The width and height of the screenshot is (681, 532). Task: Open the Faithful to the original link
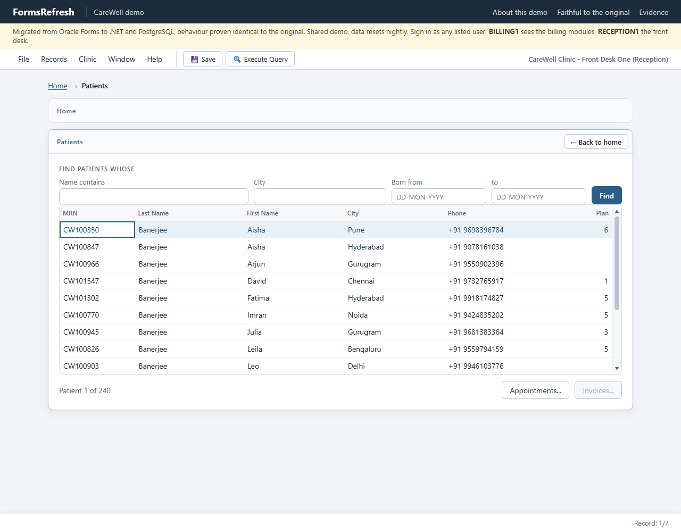(593, 12)
